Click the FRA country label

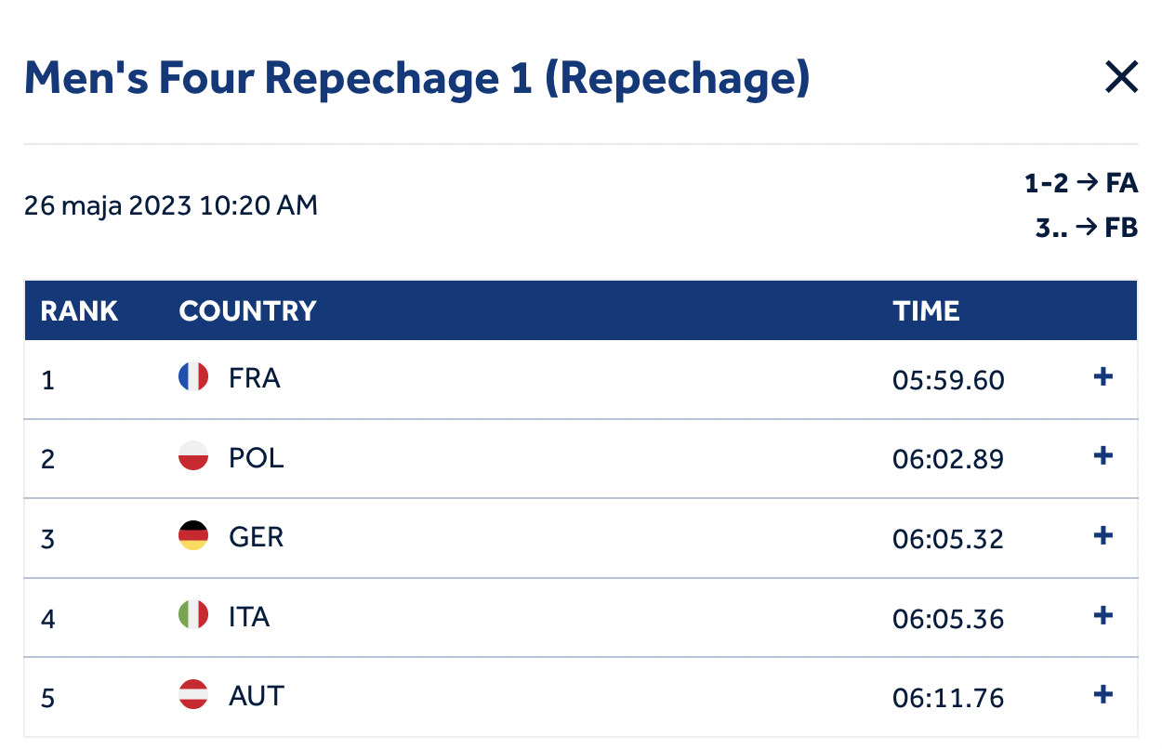tap(254, 378)
